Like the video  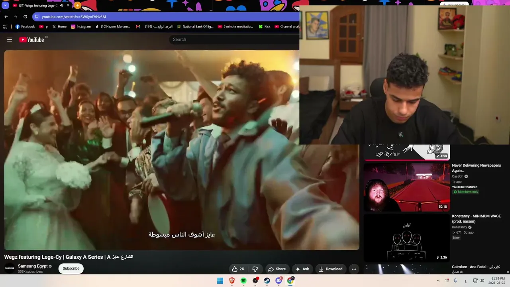[x=238, y=269]
